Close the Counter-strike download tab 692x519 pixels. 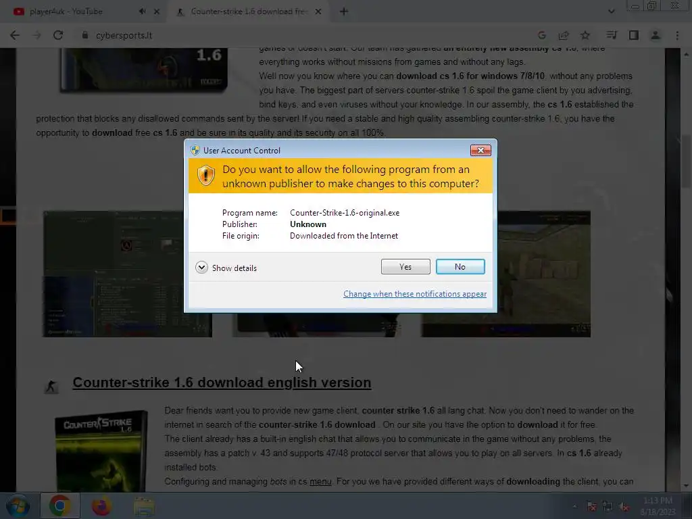tap(318, 12)
